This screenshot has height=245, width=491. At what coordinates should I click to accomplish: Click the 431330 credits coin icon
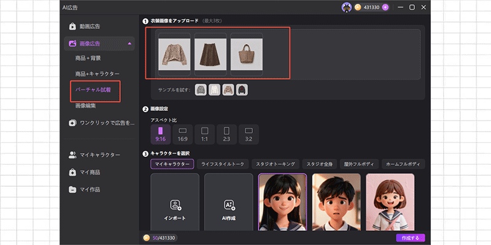[x=358, y=7]
